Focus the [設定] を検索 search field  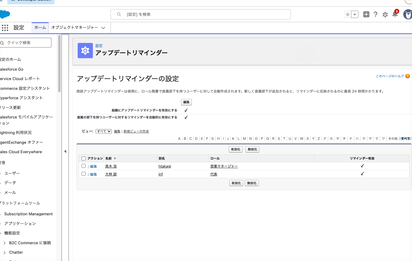coord(200,14)
